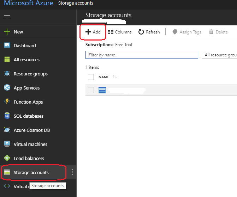The height and width of the screenshot is (197, 237).
Task: Click the green plus New icon
Action: (7, 32)
